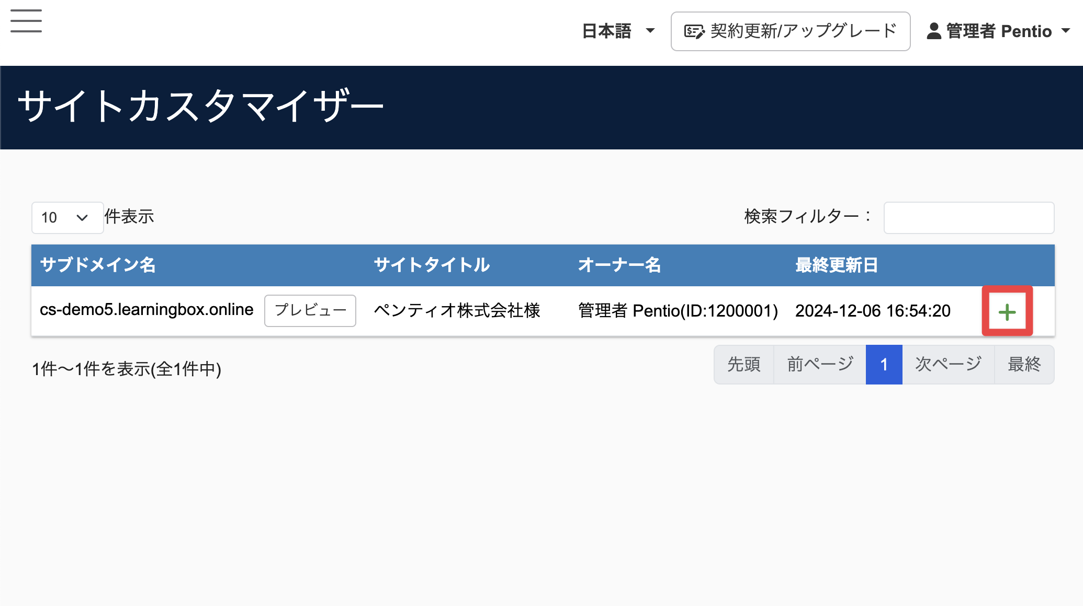This screenshot has width=1083, height=606.
Task: Click the プレビュー button for cs-demo5
Action: coord(310,310)
